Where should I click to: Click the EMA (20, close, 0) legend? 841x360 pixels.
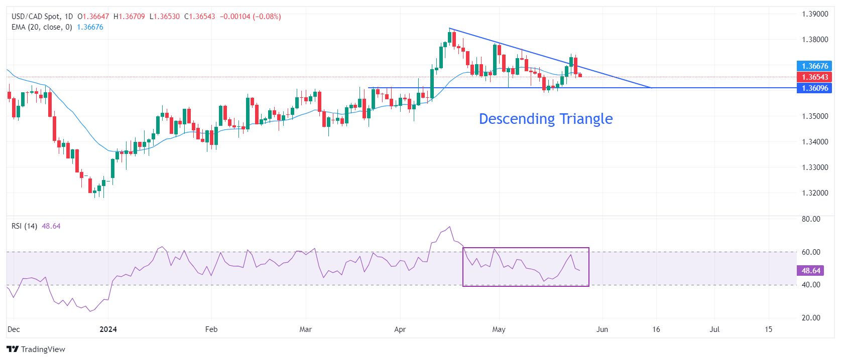point(42,27)
